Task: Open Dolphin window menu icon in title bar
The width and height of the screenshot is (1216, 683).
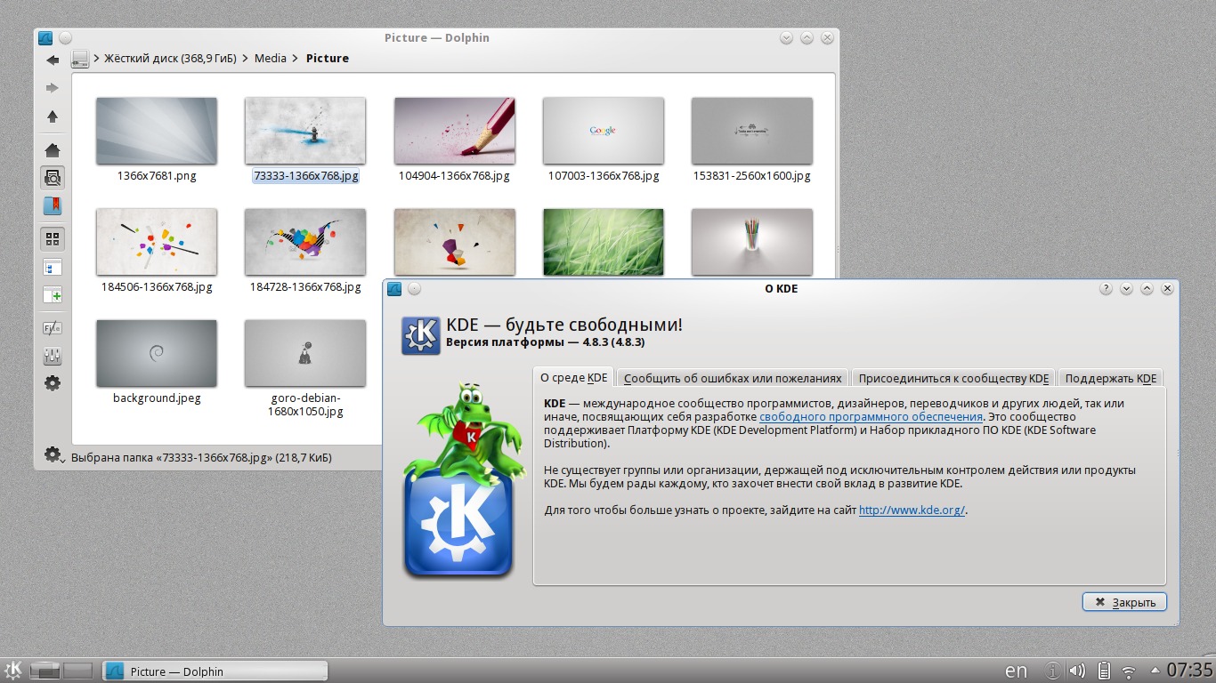Action: (45, 38)
